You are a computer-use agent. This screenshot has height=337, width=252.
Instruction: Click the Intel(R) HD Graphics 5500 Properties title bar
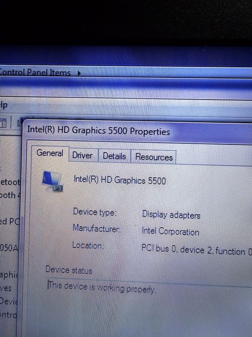(137, 131)
